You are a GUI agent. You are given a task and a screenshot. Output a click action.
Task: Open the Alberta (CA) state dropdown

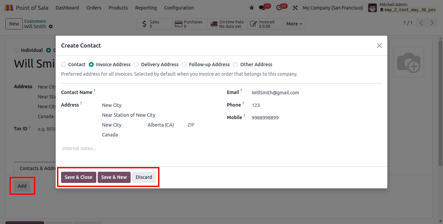tap(165, 125)
